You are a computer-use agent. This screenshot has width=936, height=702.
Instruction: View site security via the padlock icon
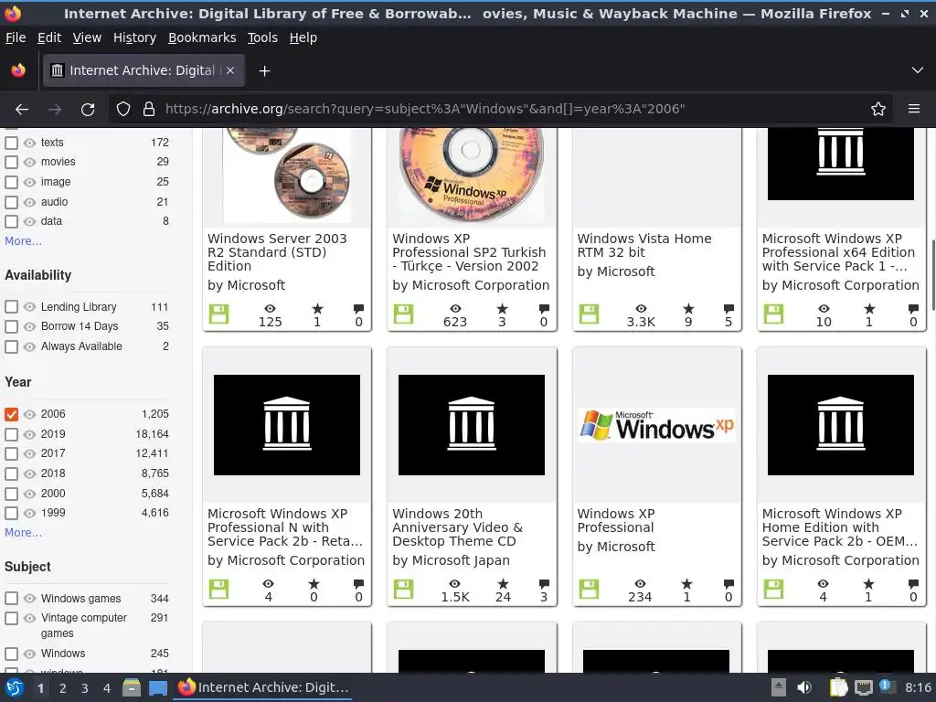tap(149, 110)
